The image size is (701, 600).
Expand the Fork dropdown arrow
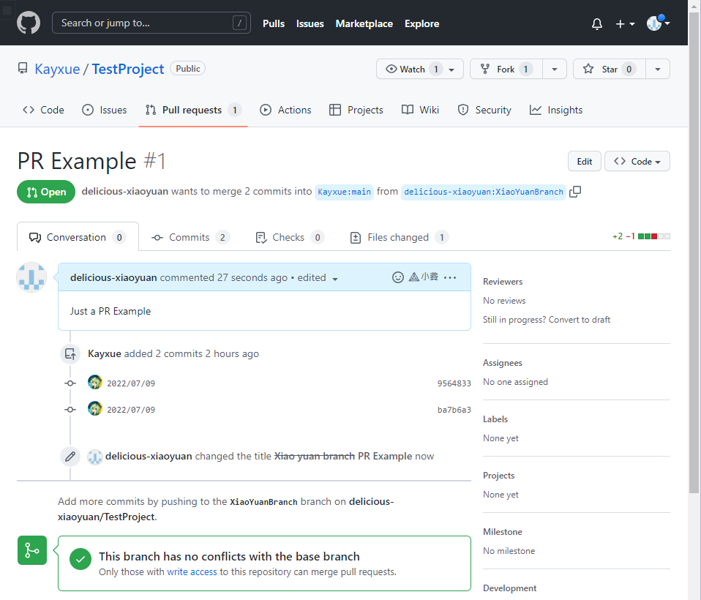555,69
